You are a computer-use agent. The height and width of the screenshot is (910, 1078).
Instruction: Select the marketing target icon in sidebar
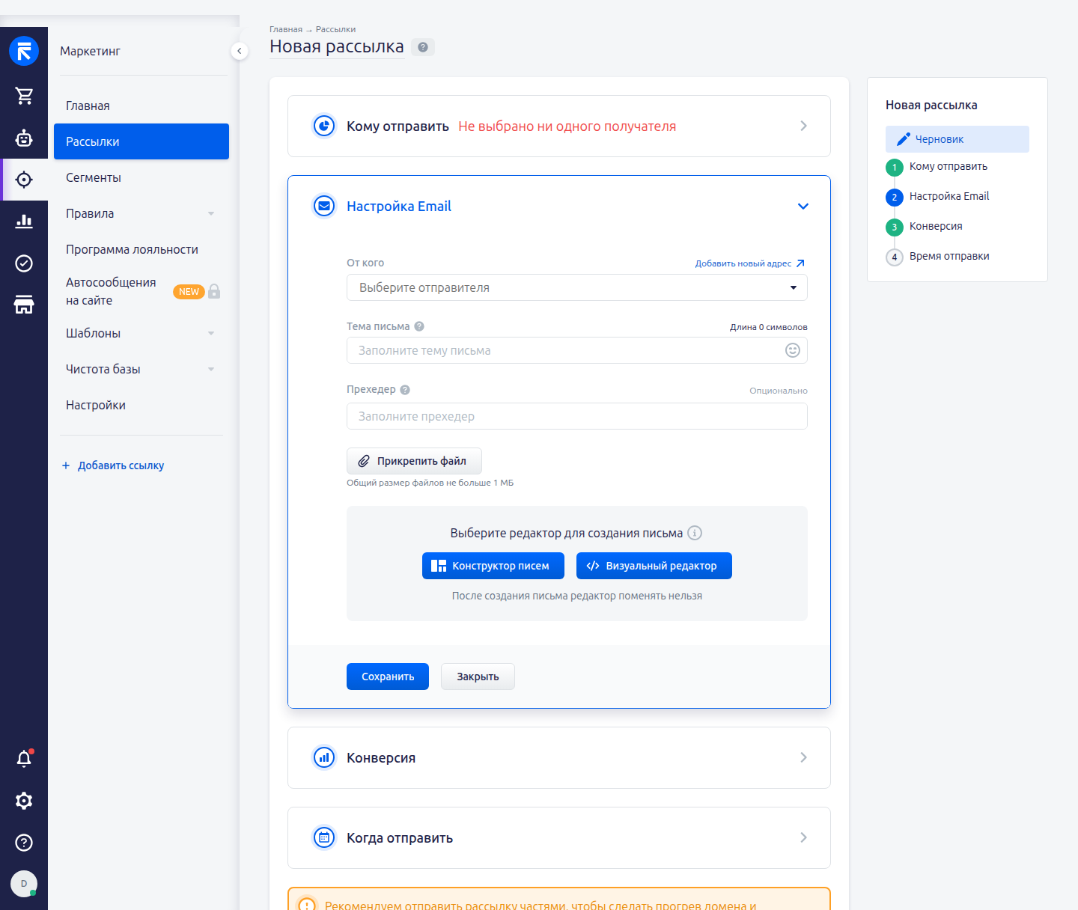point(24,180)
